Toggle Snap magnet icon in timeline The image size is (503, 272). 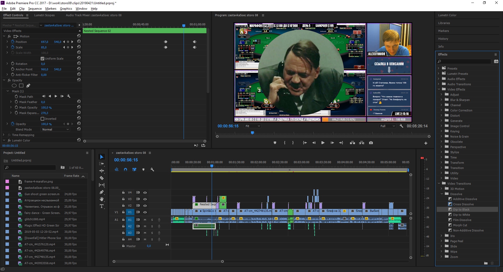125,169
